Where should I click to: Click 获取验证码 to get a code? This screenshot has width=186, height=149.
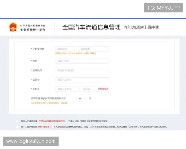(x=103, y=89)
